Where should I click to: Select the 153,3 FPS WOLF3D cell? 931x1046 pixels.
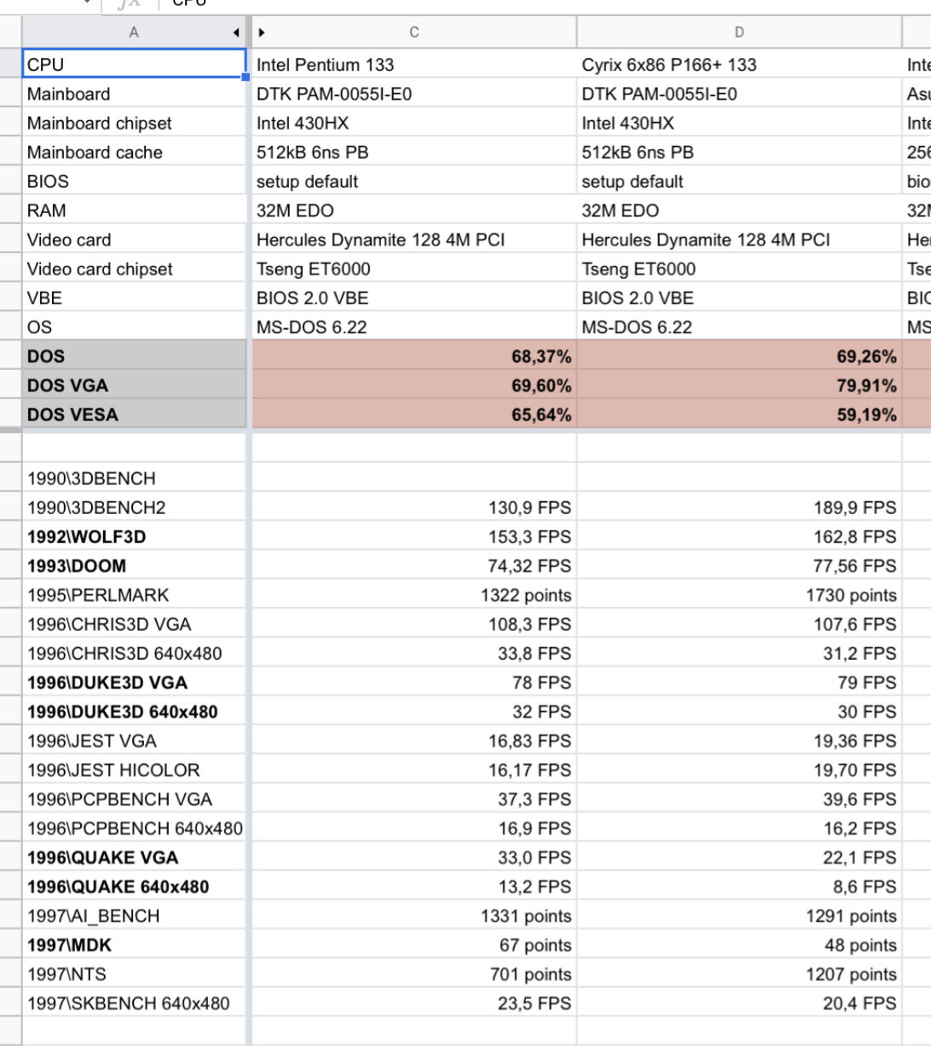click(414, 536)
